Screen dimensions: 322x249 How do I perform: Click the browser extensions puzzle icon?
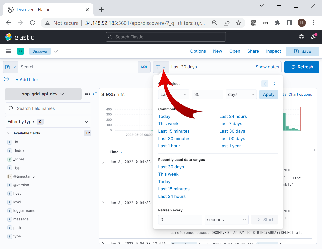click(x=277, y=23)
